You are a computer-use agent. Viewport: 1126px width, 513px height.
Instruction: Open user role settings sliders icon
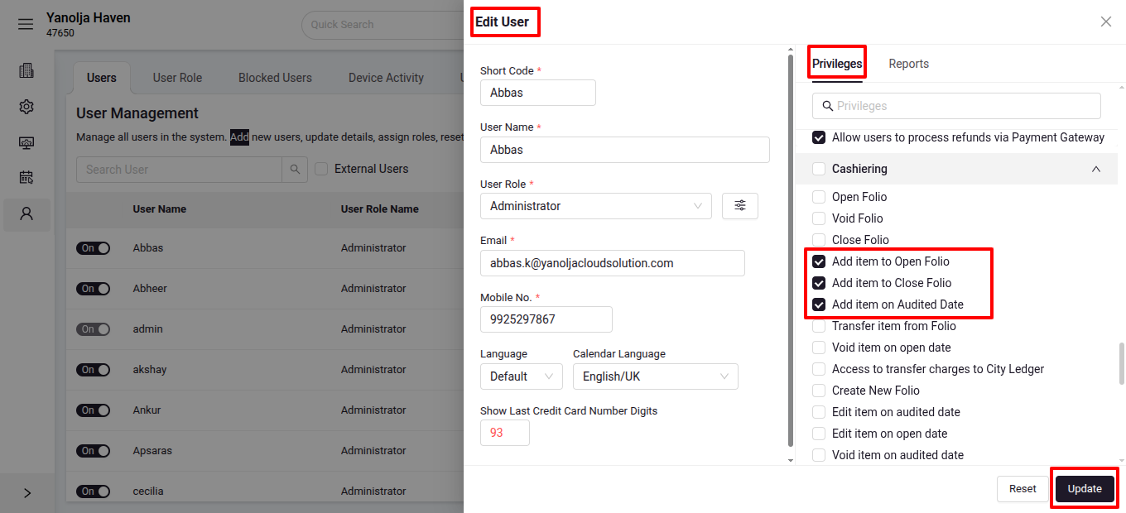740,205
